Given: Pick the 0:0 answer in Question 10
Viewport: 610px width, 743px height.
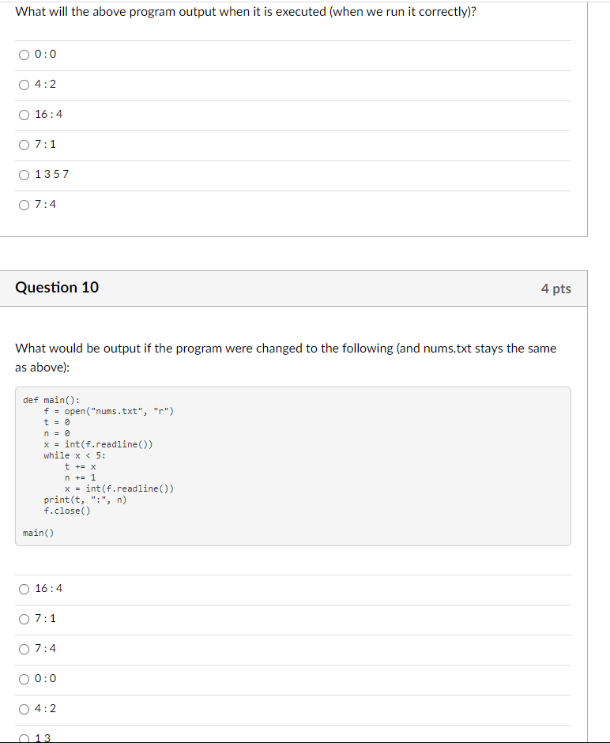Looking at the screenshot, I should pyautogui.click(x=24, y=679).
